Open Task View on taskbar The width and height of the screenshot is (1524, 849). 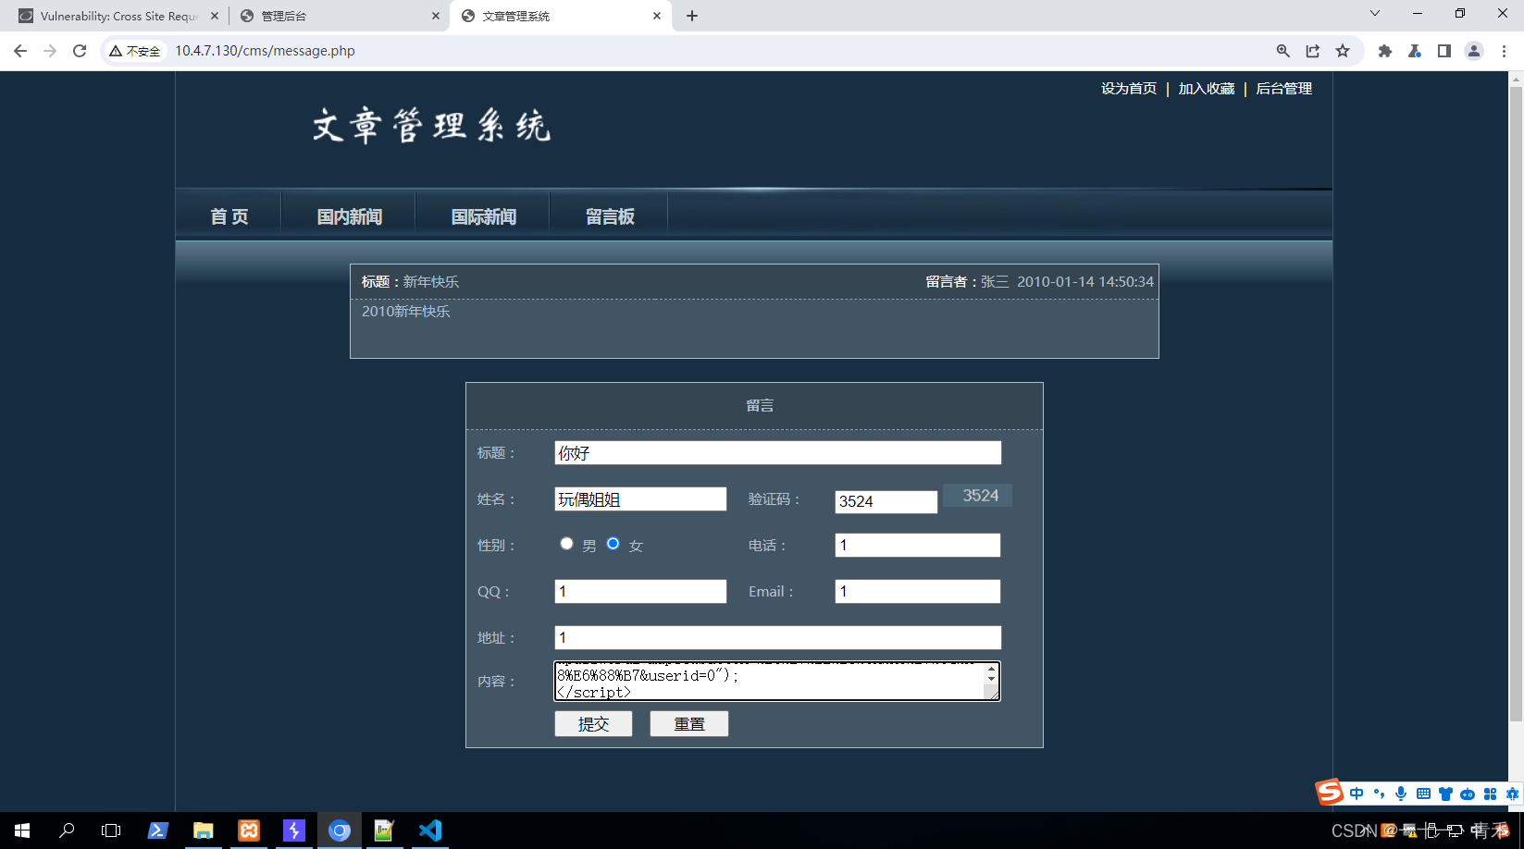click(111, 831)
